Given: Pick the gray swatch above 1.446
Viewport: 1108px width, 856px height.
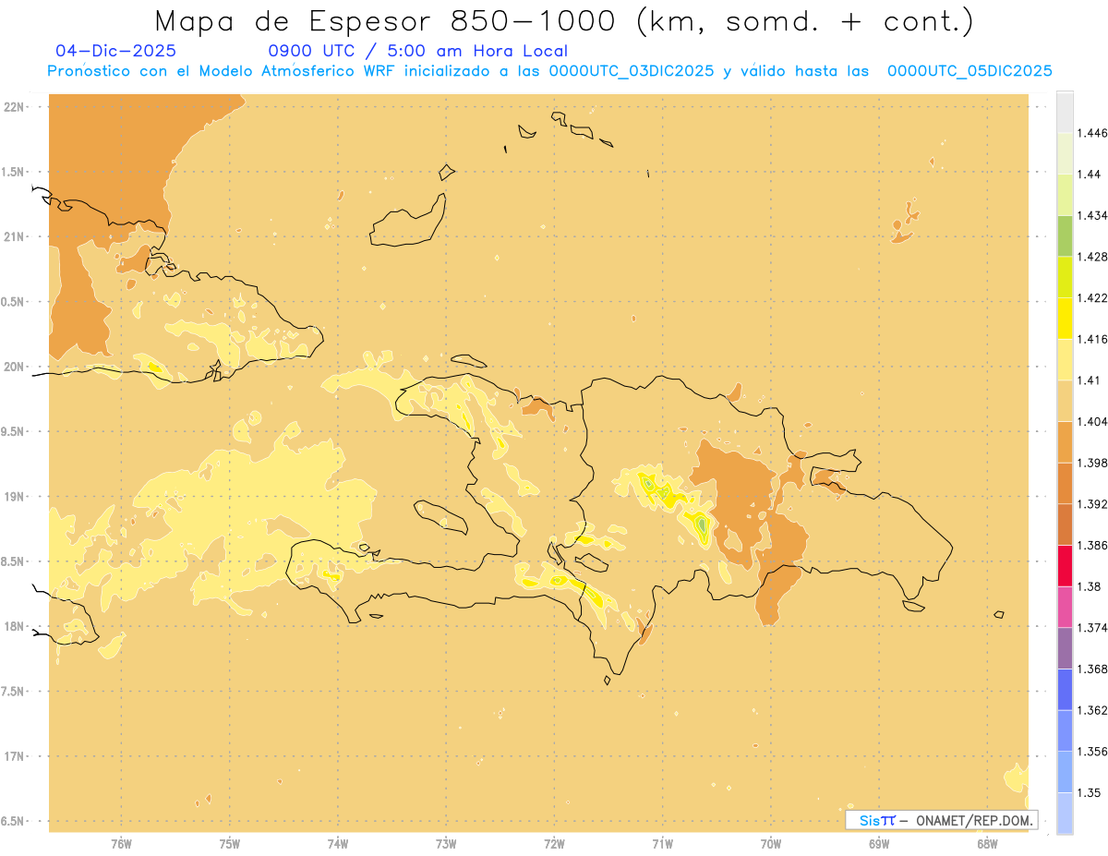Looking at the screenshot, I should coord(1065,112).
